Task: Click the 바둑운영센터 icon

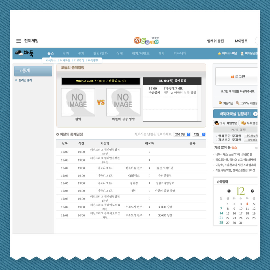Action: [x=242, y=53]
